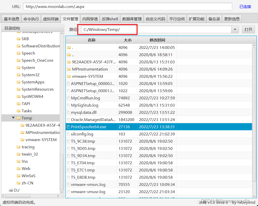The height and width of the screenshot is (206, 258).
Task: Click file icon beside PrintSpoofer64.exe
Action: coord(68,127)
